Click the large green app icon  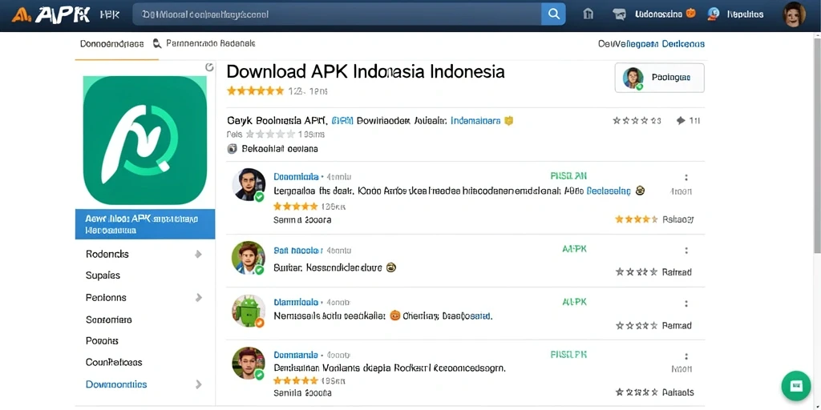pos(145,140)
